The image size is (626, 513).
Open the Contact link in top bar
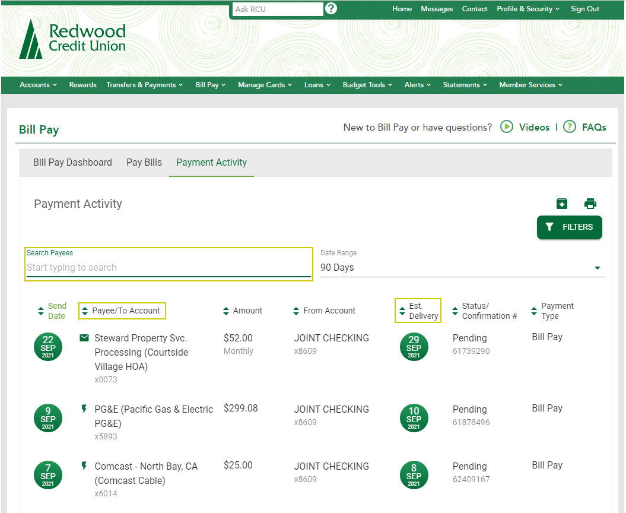pyautogui.click(x=475, y=9)
